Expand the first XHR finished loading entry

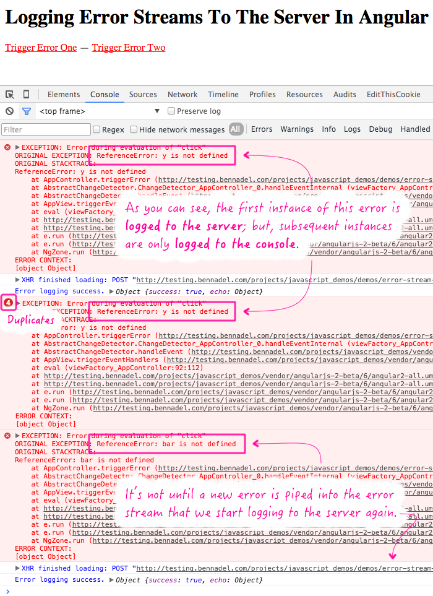click(x=18, y=280)
